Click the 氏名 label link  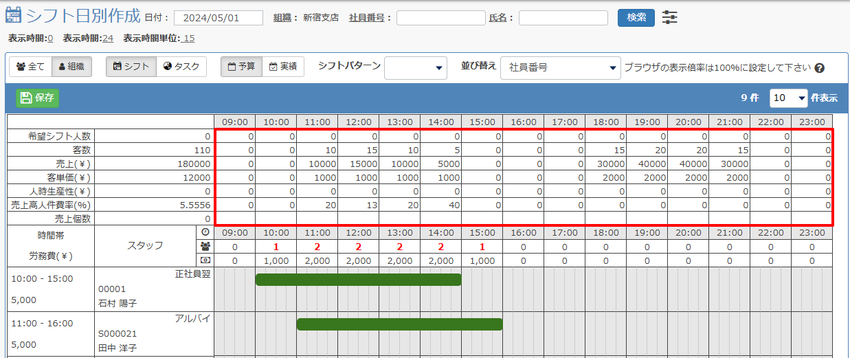click(497, 18)
